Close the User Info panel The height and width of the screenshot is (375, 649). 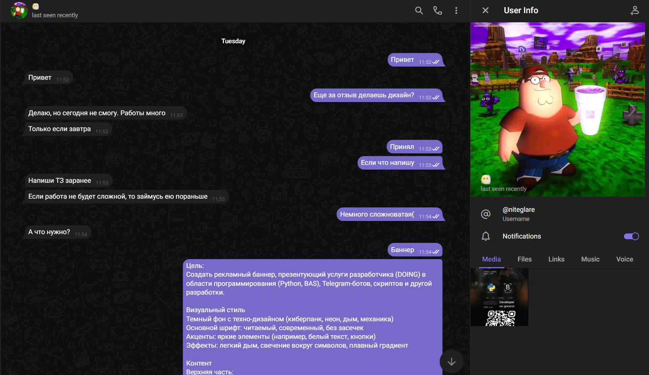tap(485, 10)
